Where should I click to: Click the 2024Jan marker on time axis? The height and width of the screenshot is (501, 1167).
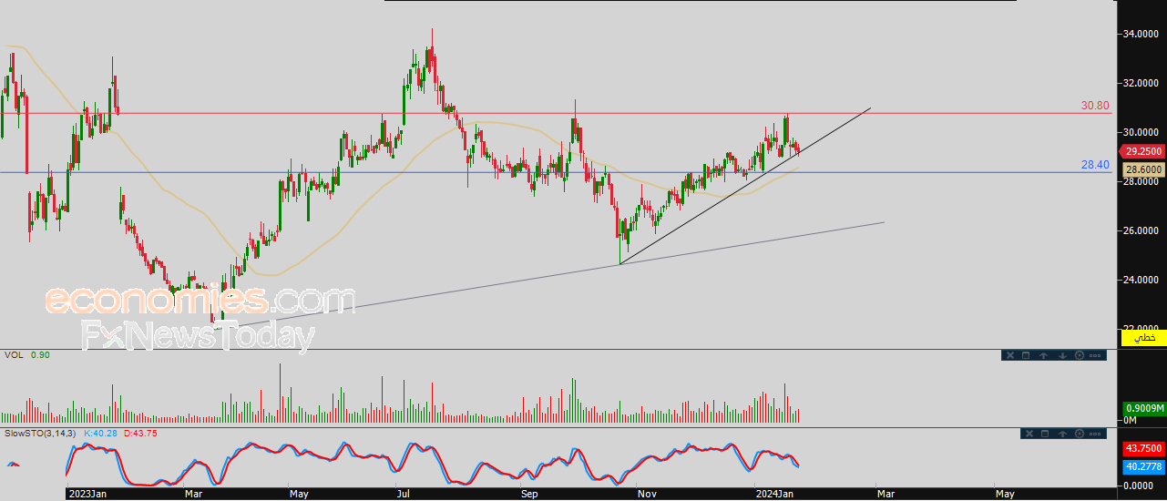[774, 494]
